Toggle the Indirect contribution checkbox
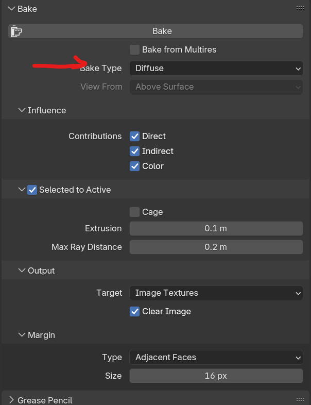 click(134, 151)
